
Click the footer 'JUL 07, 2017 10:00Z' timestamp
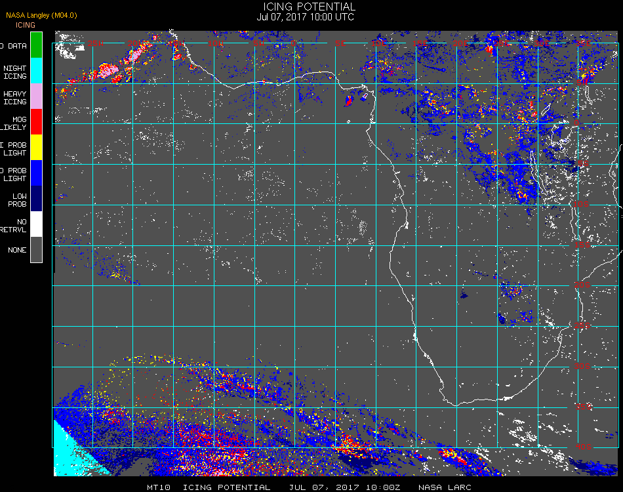click(344, 487)
